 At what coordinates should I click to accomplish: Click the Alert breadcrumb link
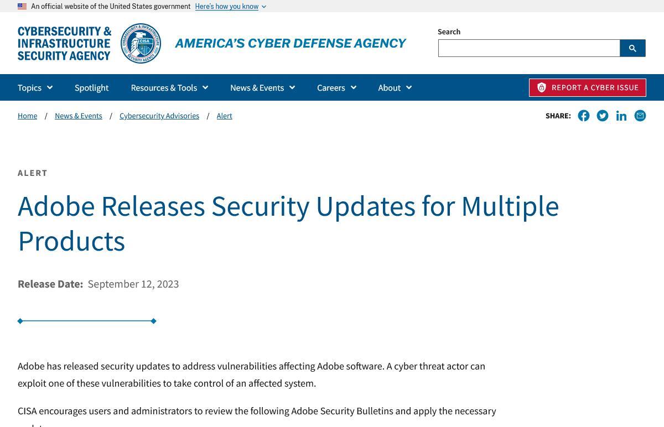tap(224, 116)
